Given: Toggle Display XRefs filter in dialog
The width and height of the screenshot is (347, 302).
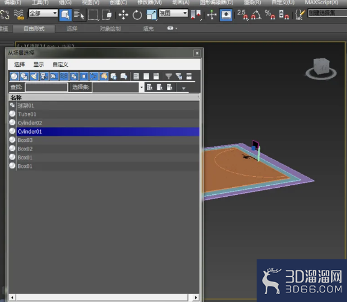Looking at the screenshot, I should tap(84, 76).
